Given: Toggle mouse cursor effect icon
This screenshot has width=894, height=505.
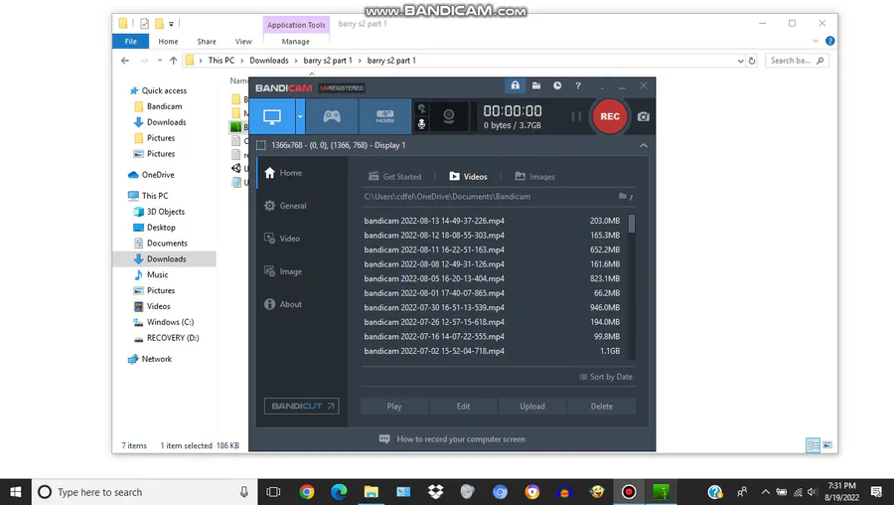Looking at the screenshot, I should click(421, 108).
